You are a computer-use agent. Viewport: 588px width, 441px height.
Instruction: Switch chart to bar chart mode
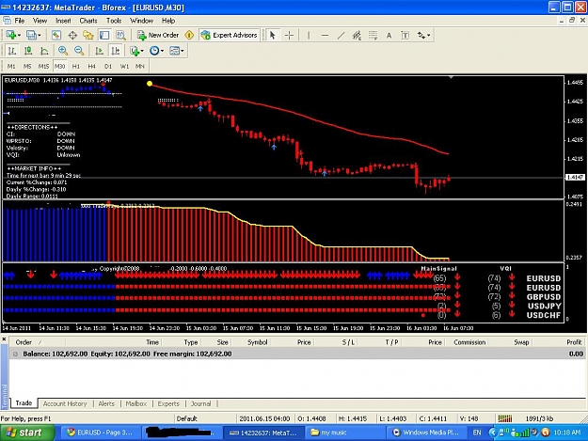click(x=12, y=51)
